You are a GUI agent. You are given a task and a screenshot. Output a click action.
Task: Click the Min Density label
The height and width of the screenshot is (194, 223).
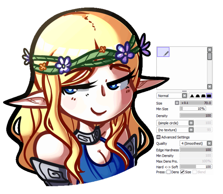pyautogui.click(x=165, y=156)
